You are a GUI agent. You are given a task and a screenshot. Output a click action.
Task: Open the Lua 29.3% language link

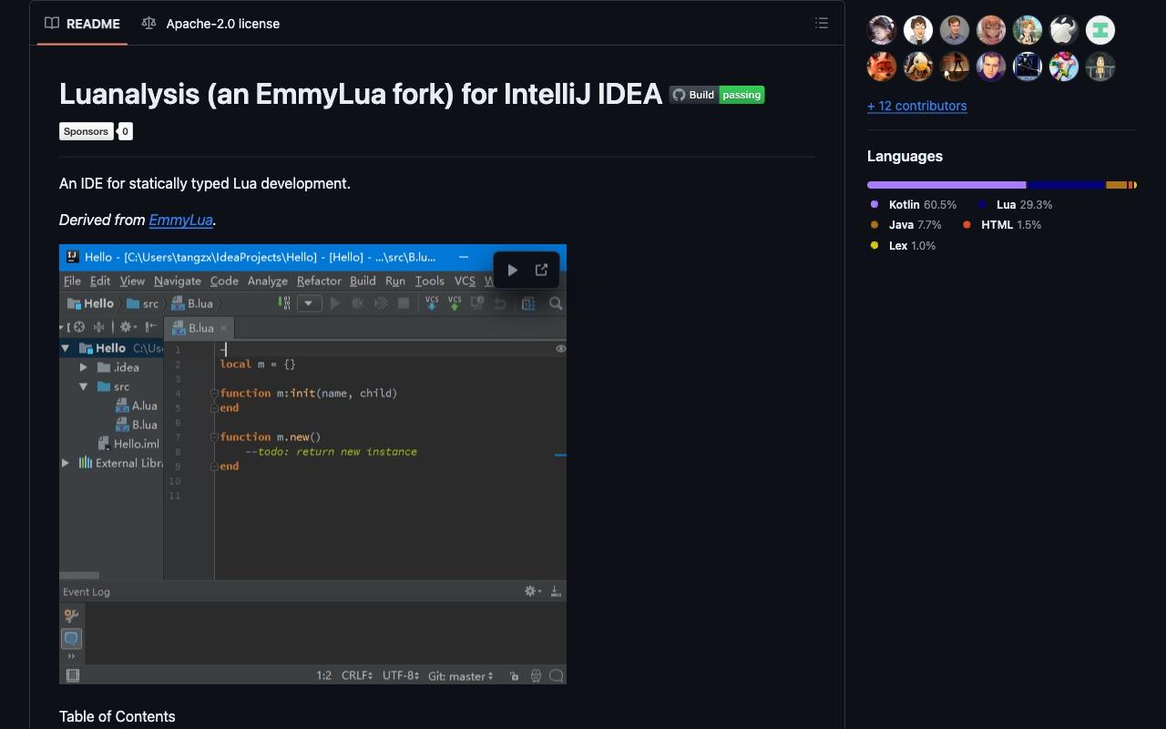tap(1016, 205)
